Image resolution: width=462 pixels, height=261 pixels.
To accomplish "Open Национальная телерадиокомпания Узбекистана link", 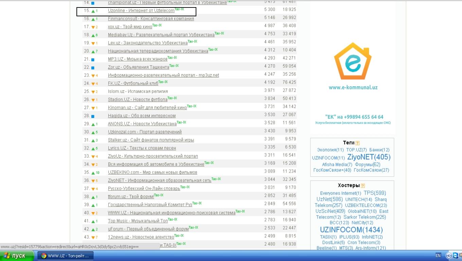I will click(158, 51).
